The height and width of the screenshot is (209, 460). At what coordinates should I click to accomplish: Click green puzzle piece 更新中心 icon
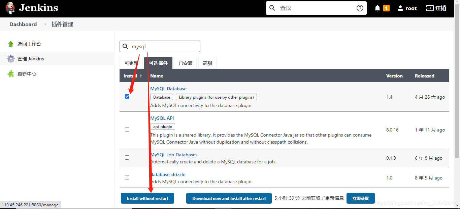tap(11, 74)
